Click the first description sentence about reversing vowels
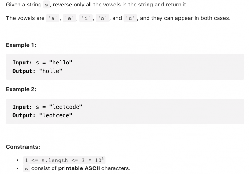 tap(97, 5)
